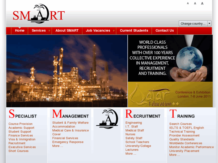Screen dimensions: 218x163
Task: Open the Finance Services link
Action: click(x=21, y=135)
